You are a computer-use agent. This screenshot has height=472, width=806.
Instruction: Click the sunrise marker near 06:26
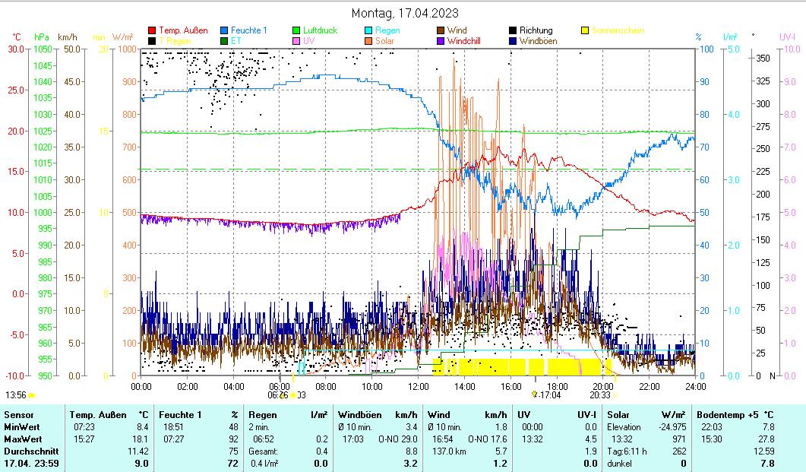(x=292, y=395)
